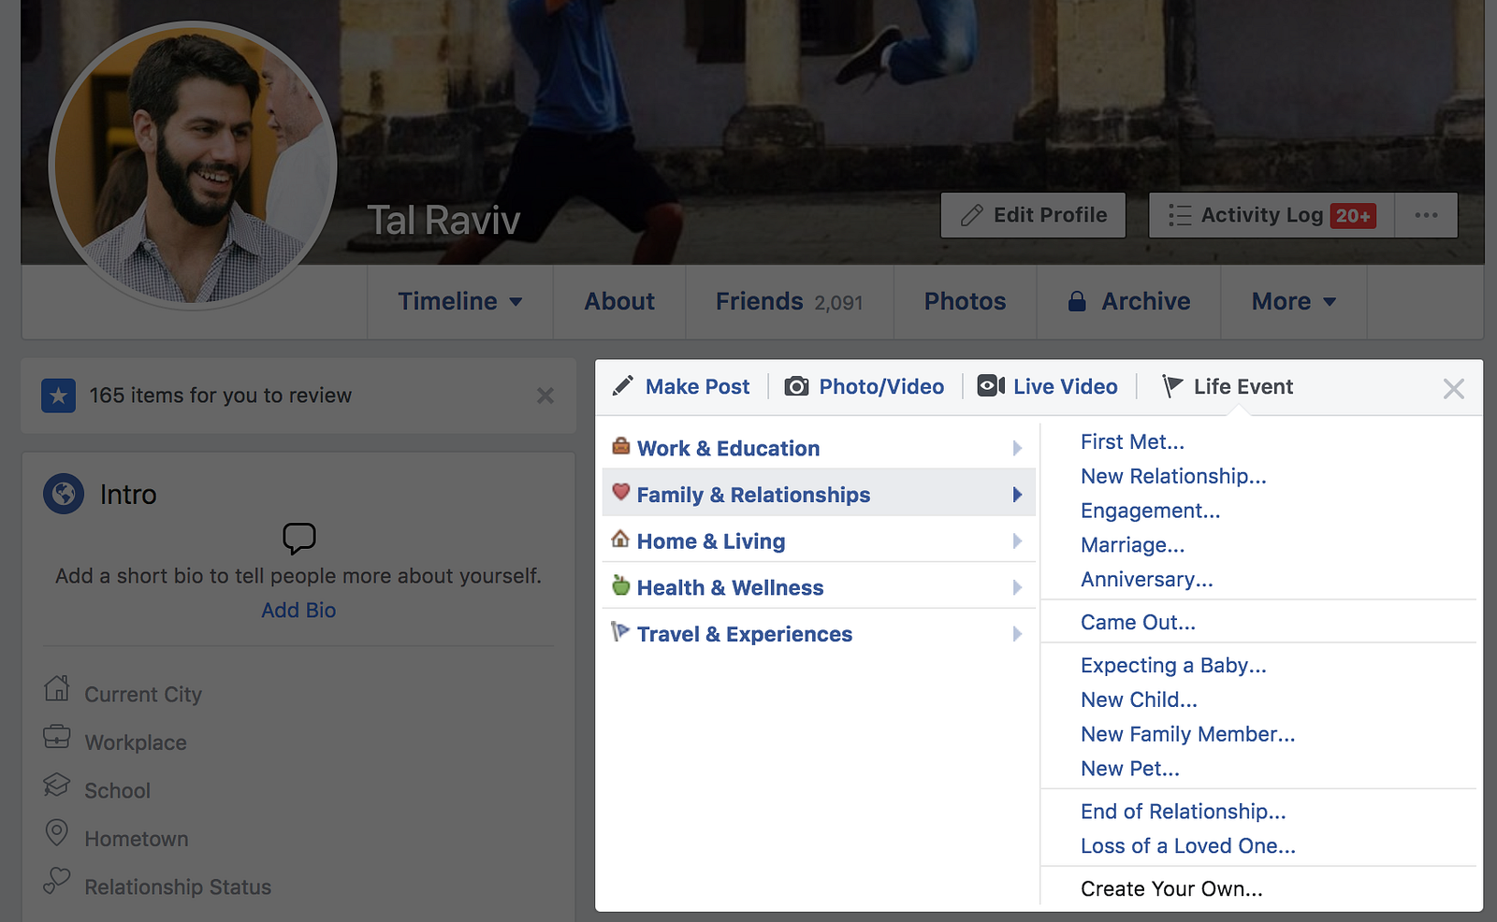Add a Current City to intro
The image size is (1497, 922).
[x=143, y=695]
